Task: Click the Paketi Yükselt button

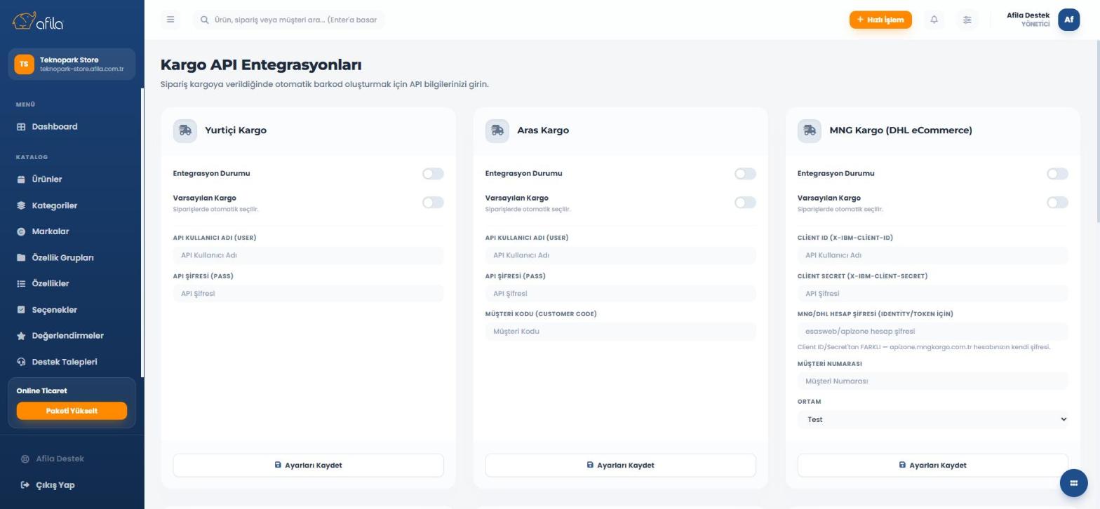Action: [x=72, y=411]
